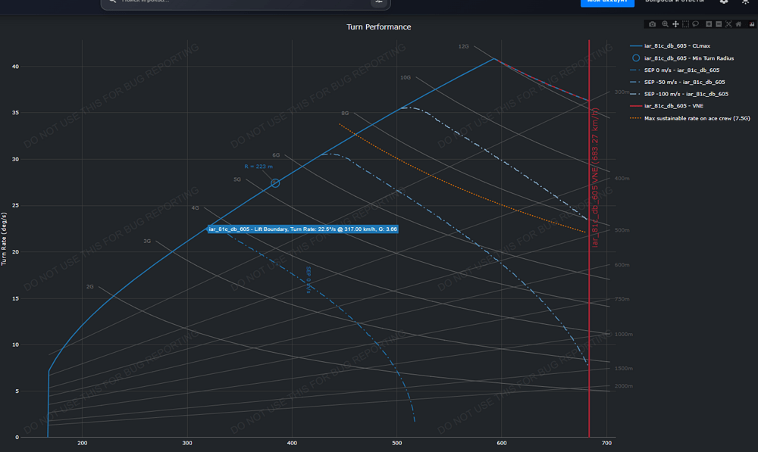Download the plot as PNG via camera icon
758x452 pixels.
coord(652,24)
